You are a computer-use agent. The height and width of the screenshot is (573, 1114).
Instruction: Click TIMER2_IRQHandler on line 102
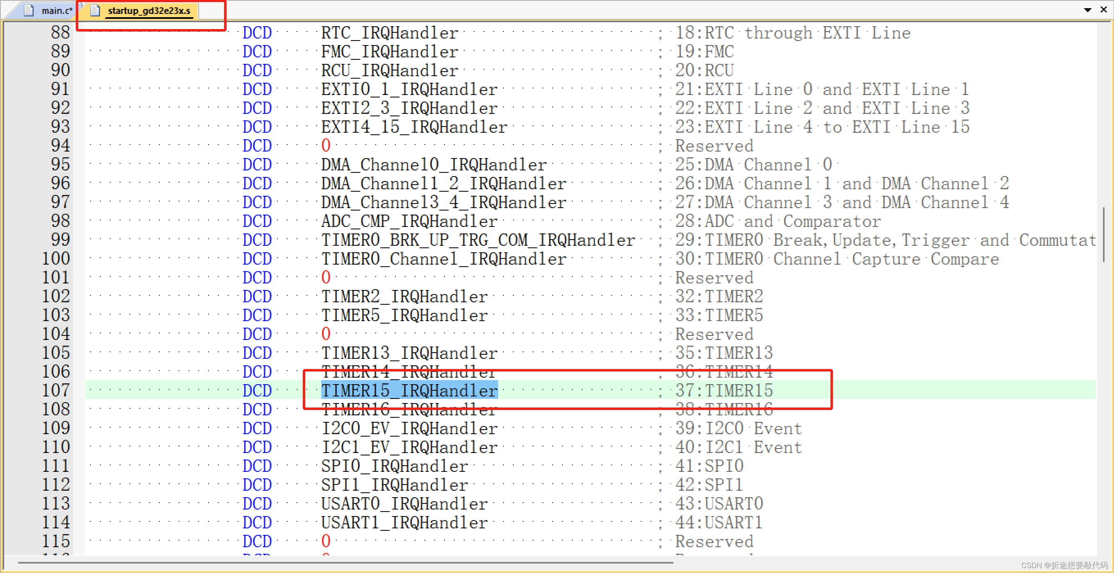pyautogui.click(x=404, y=296)
